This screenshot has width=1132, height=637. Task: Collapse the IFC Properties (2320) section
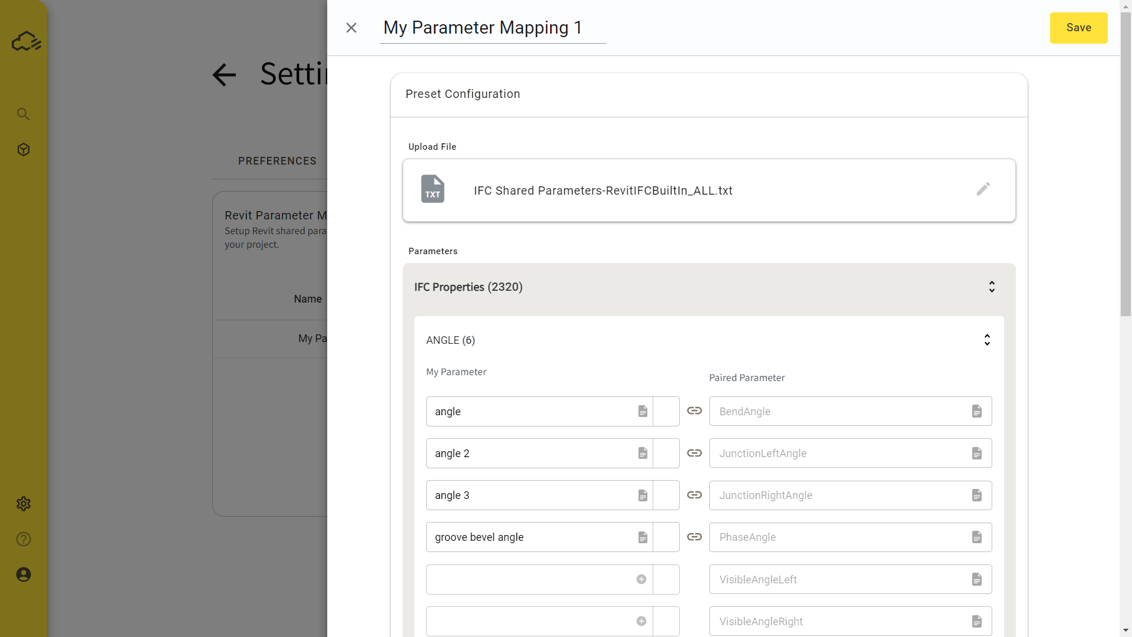point(992,287)
